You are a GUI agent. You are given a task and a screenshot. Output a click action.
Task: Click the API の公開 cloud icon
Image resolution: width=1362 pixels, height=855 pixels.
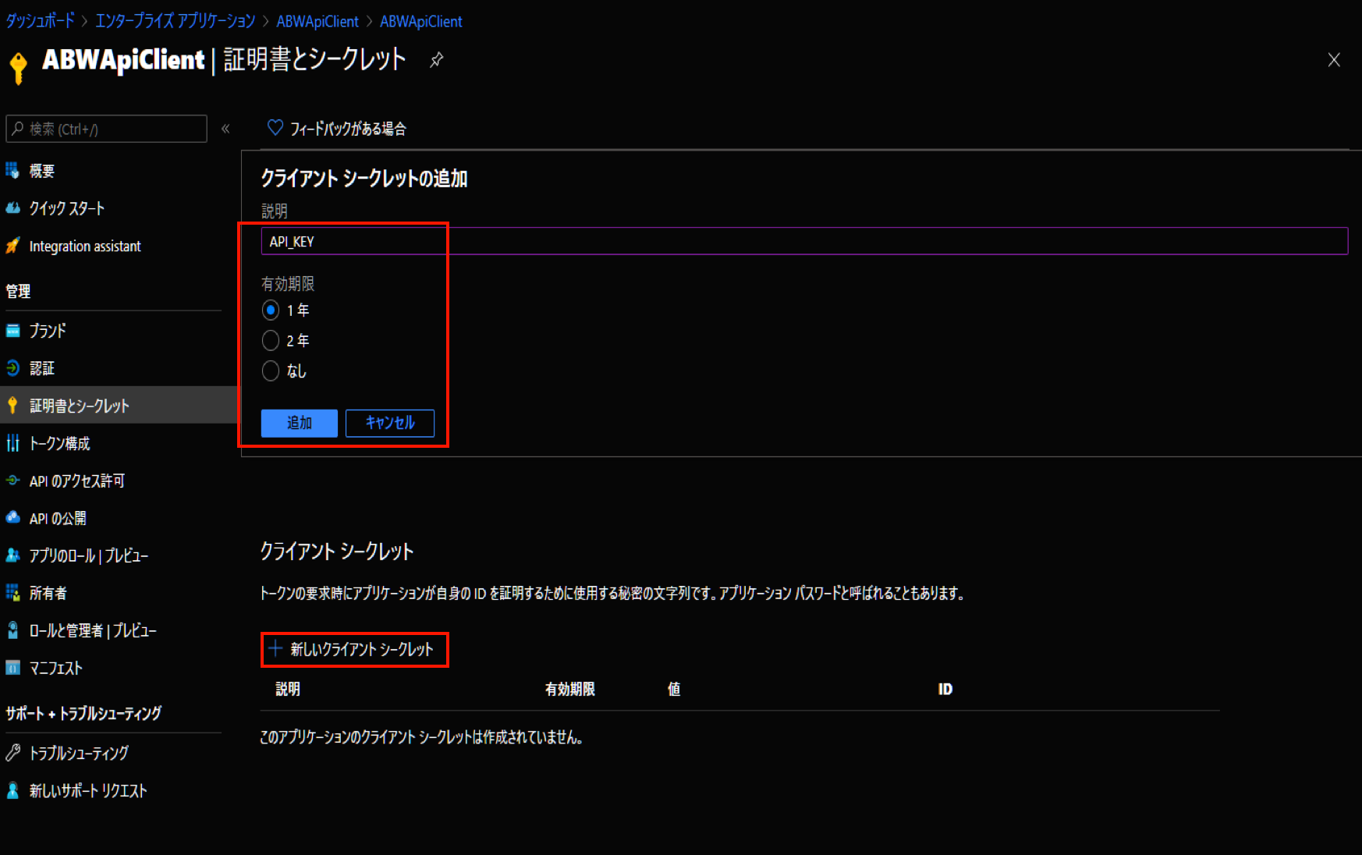12,517
